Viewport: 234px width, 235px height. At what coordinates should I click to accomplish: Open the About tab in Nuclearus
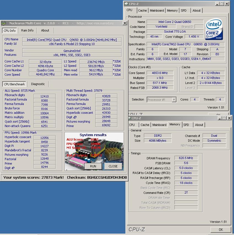(x=45, y=30)
